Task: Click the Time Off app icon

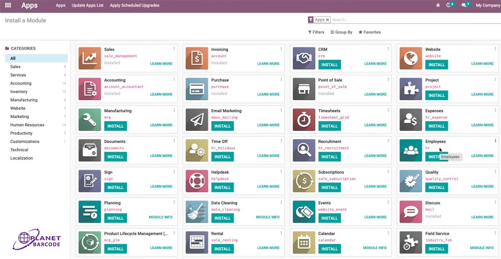Action: [x=197, y=150]
